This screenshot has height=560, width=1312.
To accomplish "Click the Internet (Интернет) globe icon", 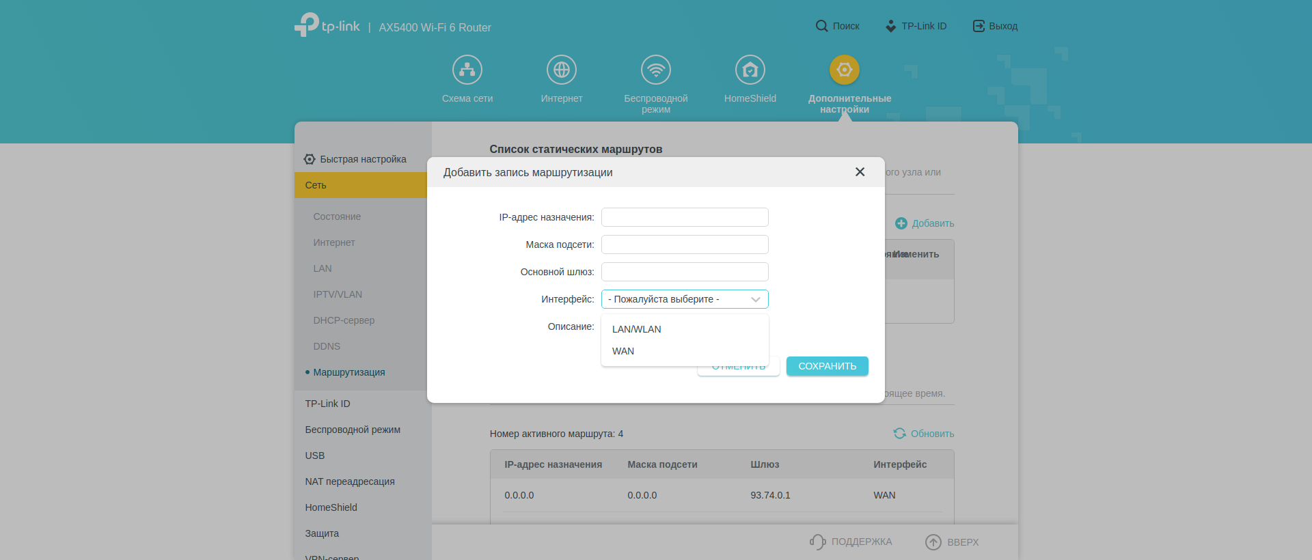I will click(x=562, y=70).
